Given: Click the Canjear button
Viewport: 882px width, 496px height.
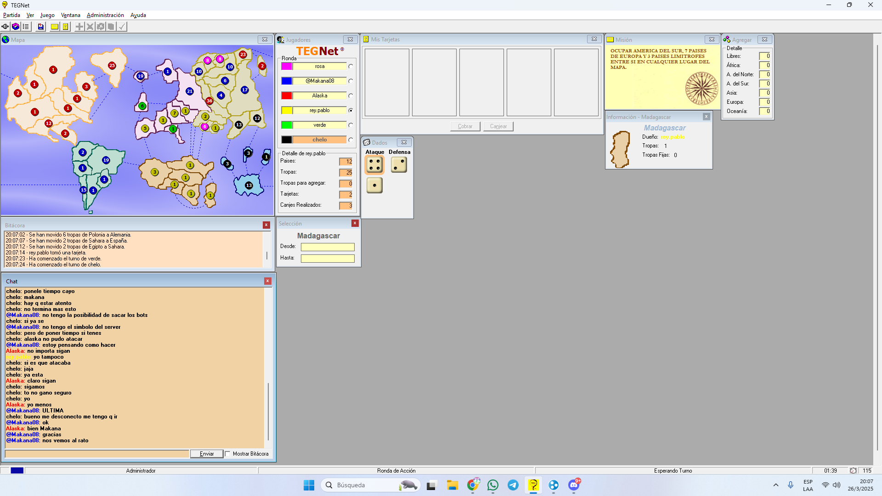Looking at the screenshot, I should click(x=498, y=126).
